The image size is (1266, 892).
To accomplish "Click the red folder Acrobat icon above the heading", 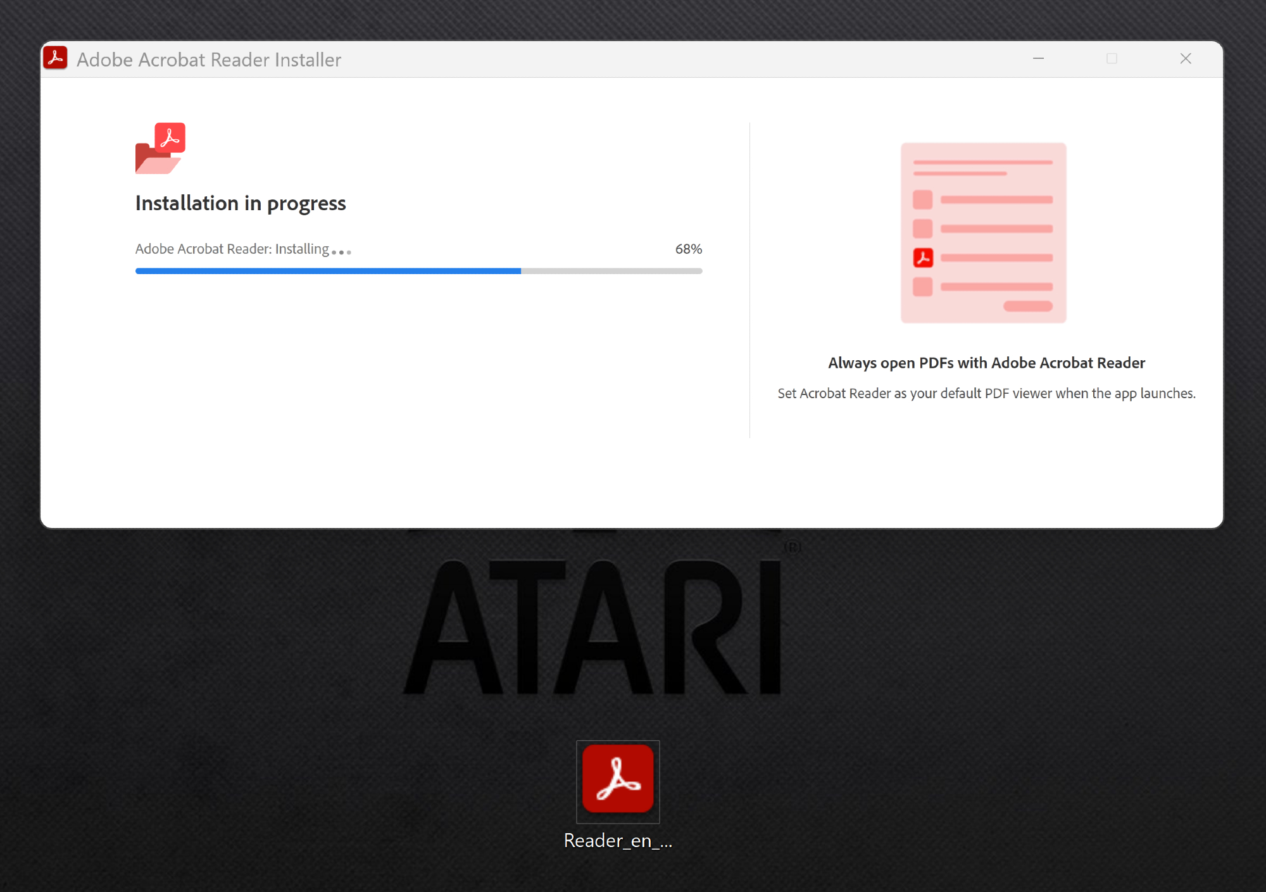I will pyautogui.click(x=161, y=148).
